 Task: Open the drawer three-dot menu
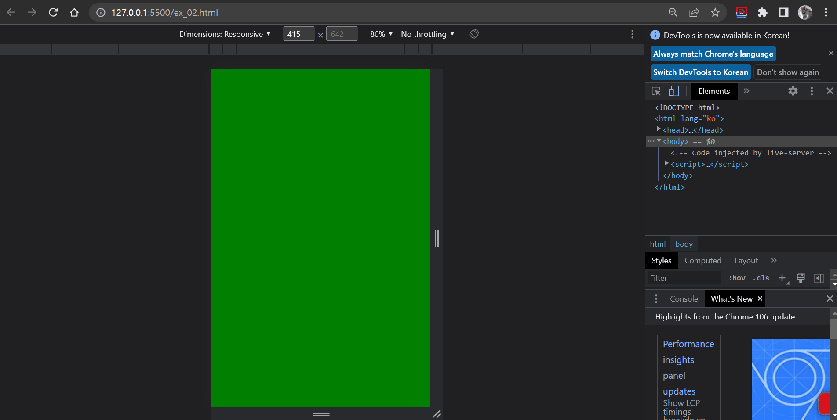656,298
